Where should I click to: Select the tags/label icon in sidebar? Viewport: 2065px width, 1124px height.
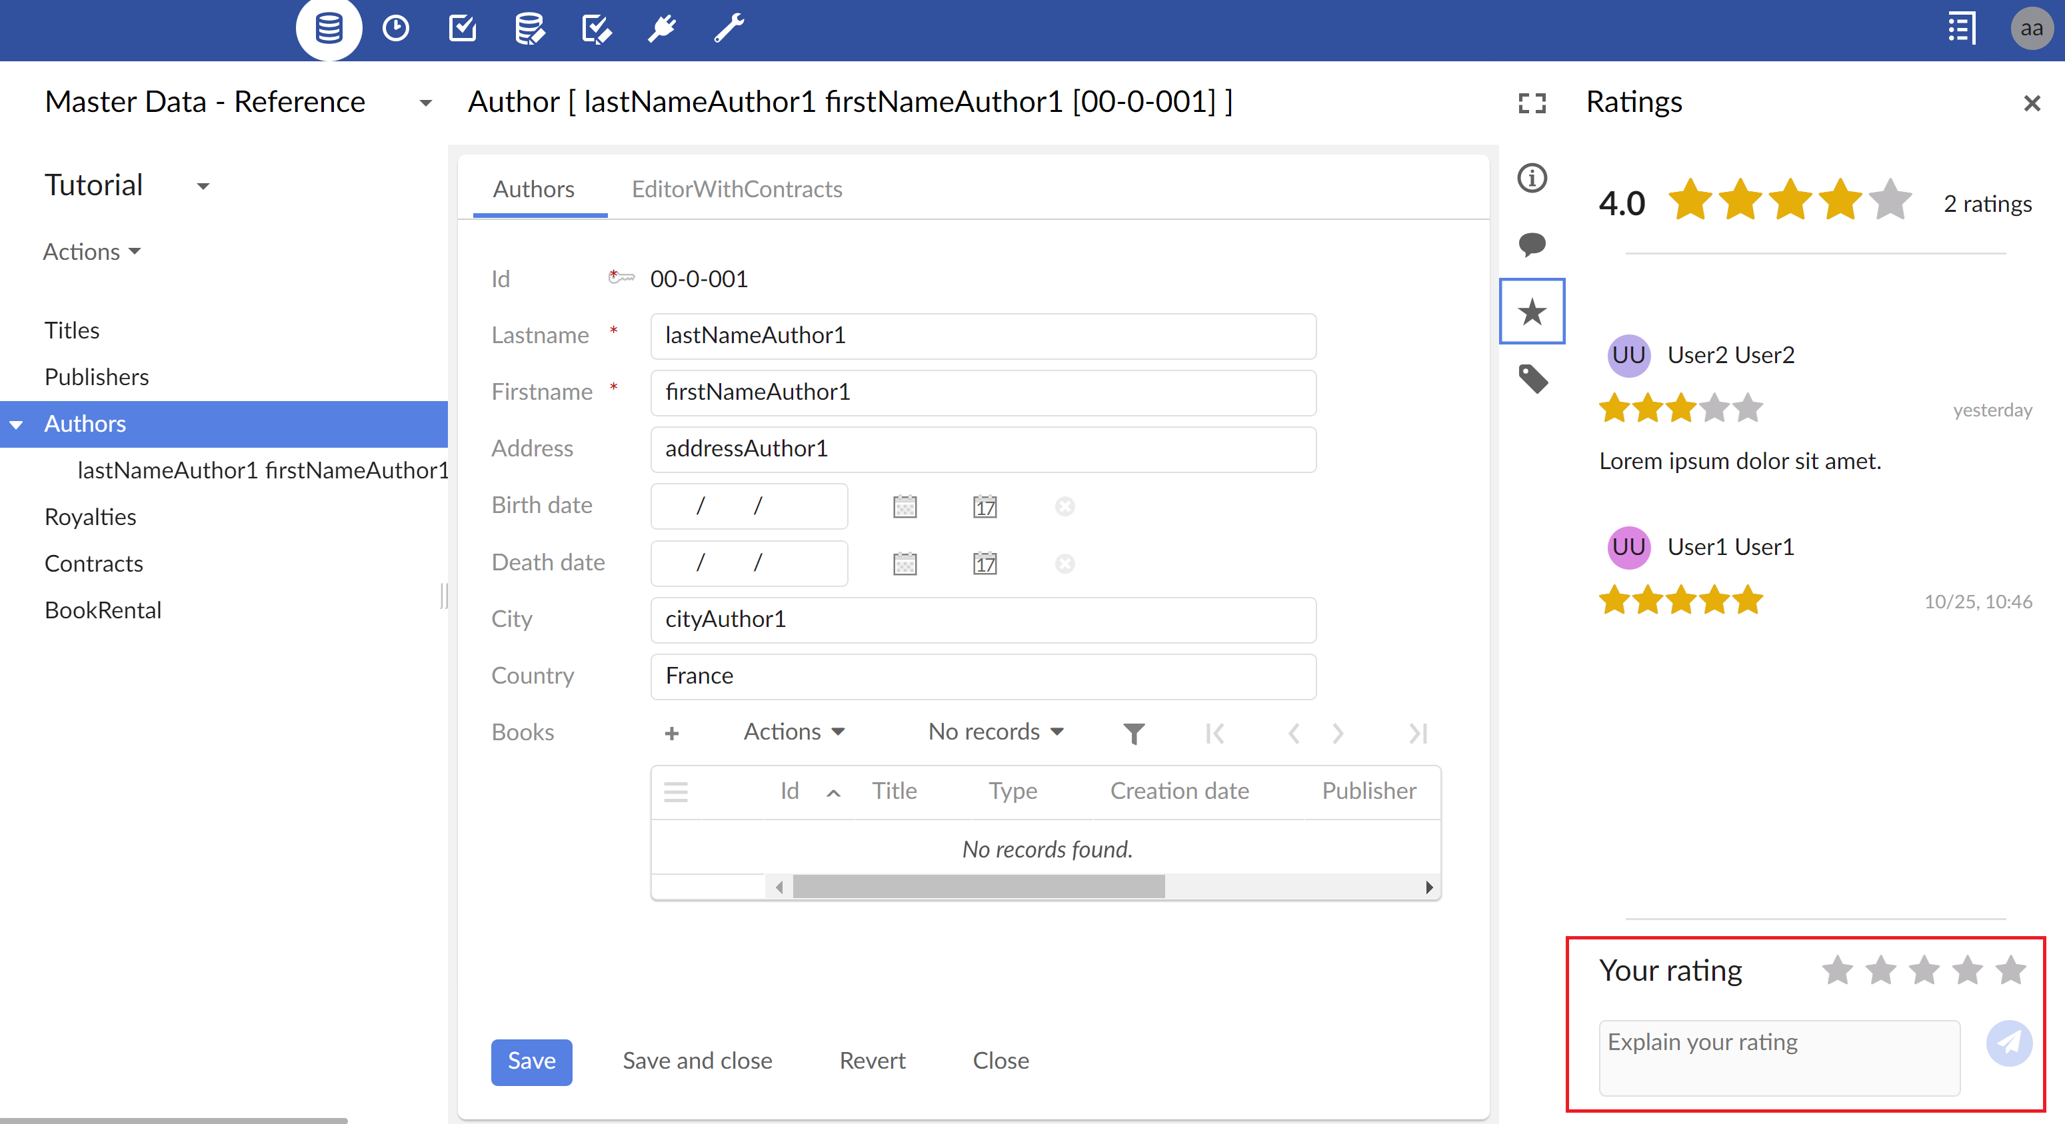tap(1532, 378)
